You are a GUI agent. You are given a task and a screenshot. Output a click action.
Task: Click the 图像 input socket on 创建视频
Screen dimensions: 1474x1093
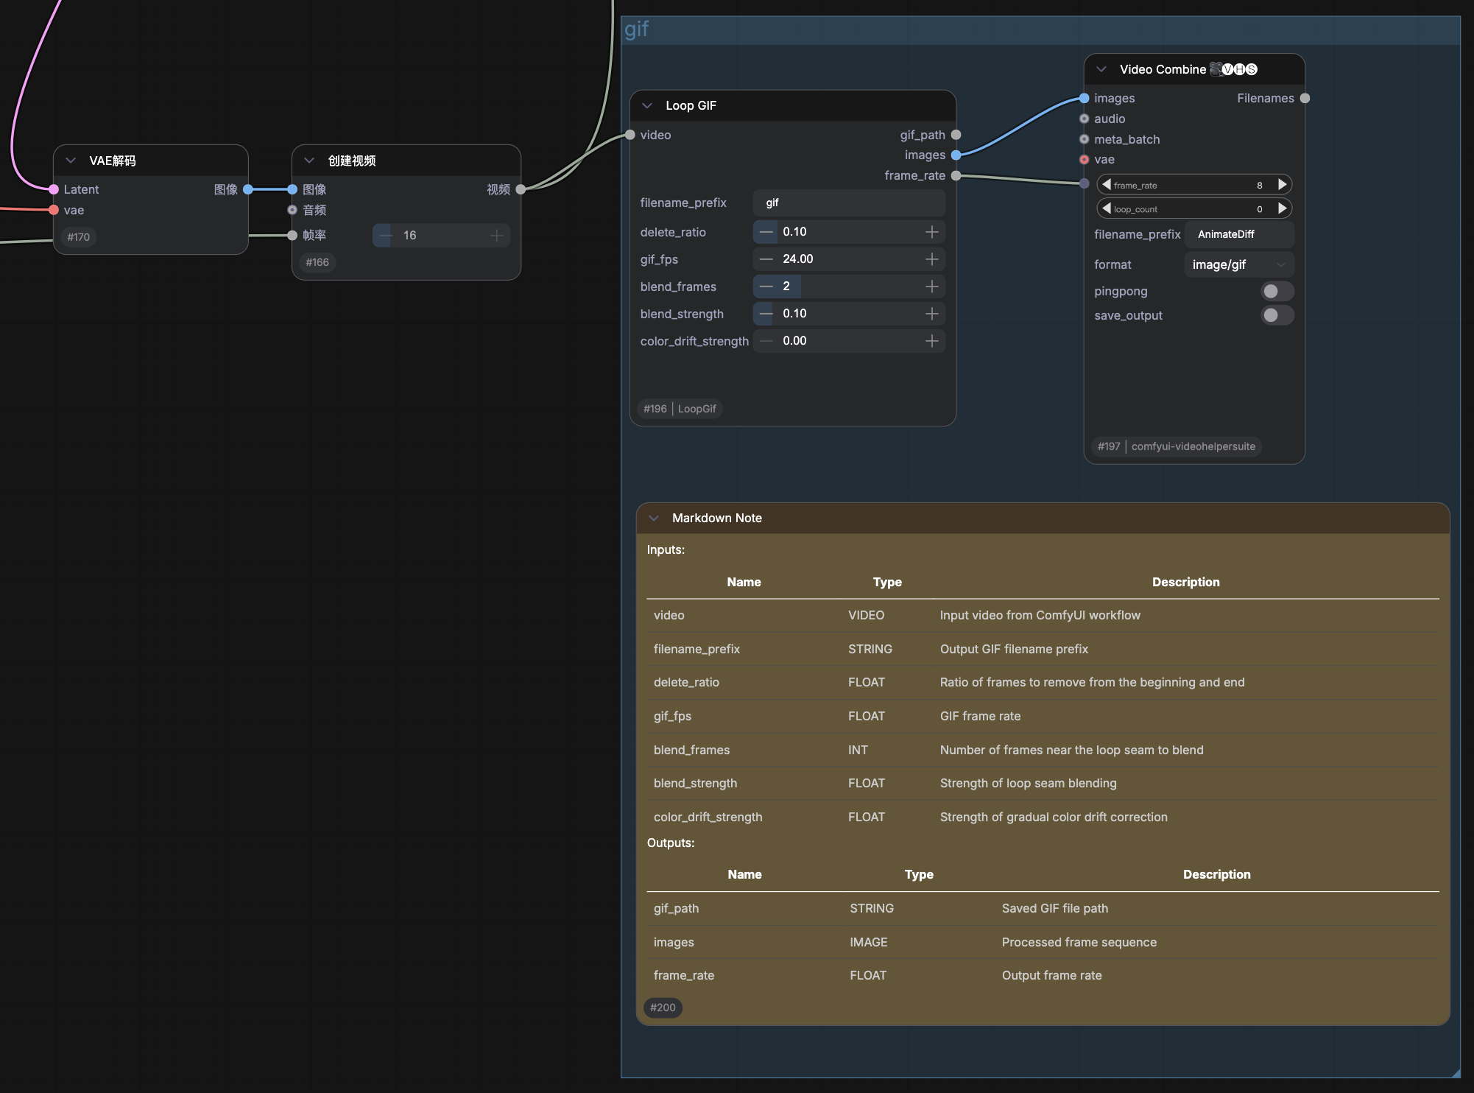(x=292, y=189)
